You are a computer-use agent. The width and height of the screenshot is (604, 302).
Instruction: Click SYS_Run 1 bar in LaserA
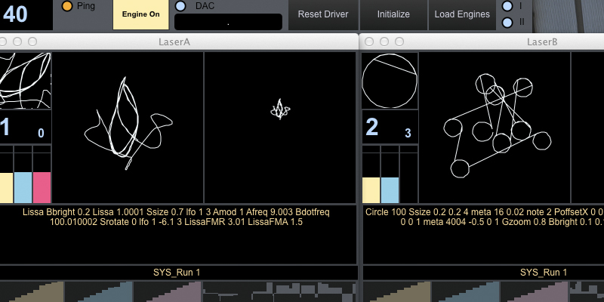178,272
